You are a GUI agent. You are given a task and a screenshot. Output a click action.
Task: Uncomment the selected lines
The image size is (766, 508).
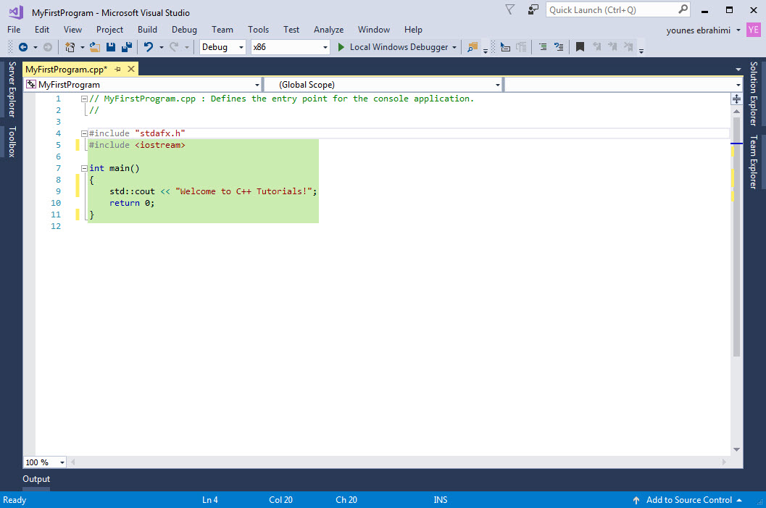558,47
